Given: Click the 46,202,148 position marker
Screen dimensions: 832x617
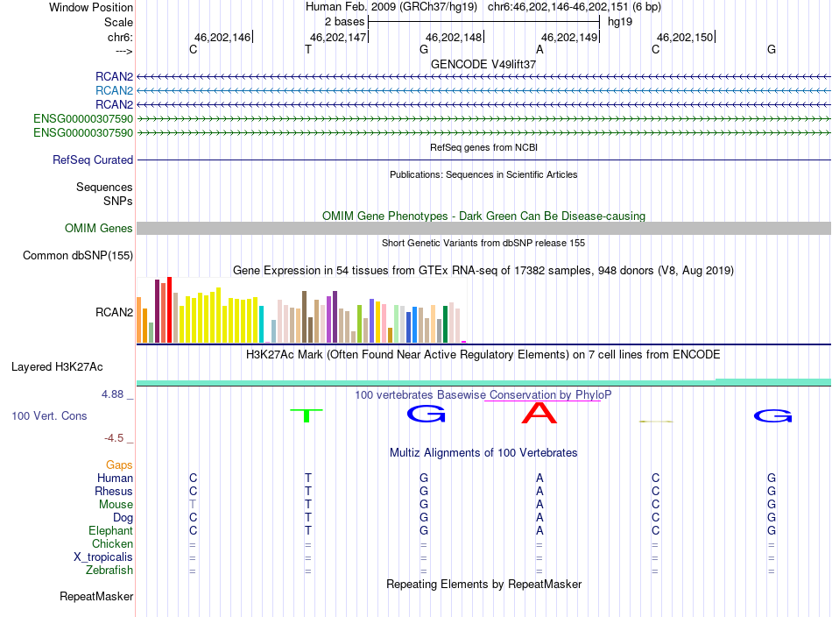Looking at the screenshot, I should [x=454, y=37].
